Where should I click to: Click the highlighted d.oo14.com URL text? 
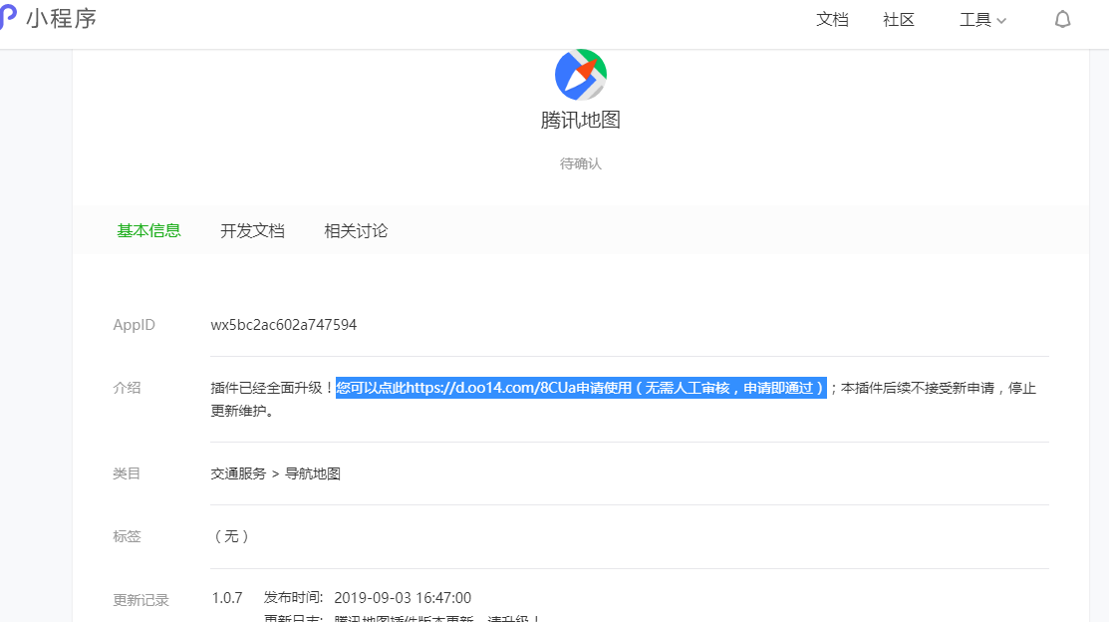point(491,388)
